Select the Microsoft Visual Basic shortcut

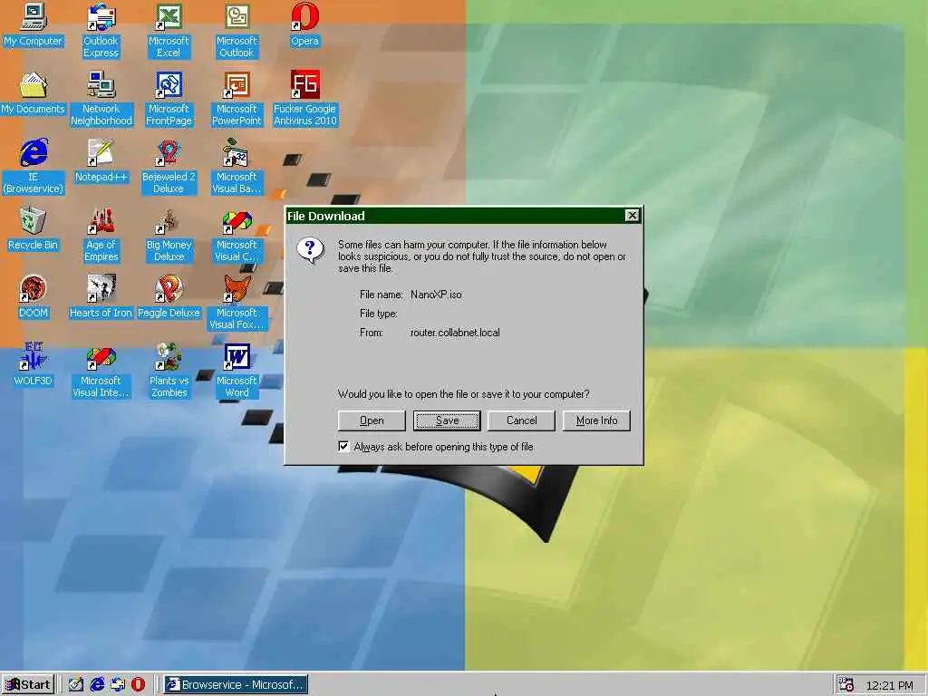237,167
